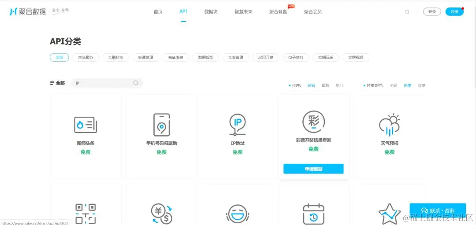This screenshot has width=476, height=225.
Task: Click the IP地址 card title
Action: (238, 143)
